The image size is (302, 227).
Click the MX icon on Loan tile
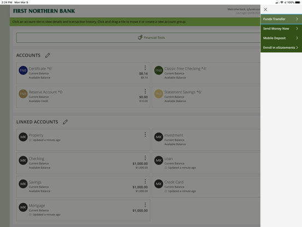159,161
